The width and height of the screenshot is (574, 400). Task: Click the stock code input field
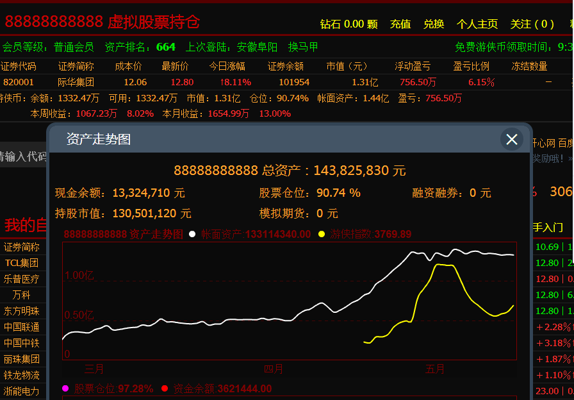click(x=23, y=156)
